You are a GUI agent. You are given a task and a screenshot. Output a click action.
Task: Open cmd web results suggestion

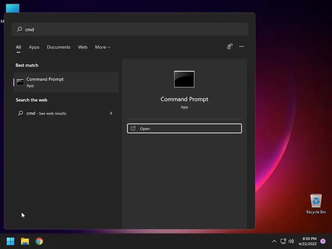pyautogui.click(x=66, y=113)
